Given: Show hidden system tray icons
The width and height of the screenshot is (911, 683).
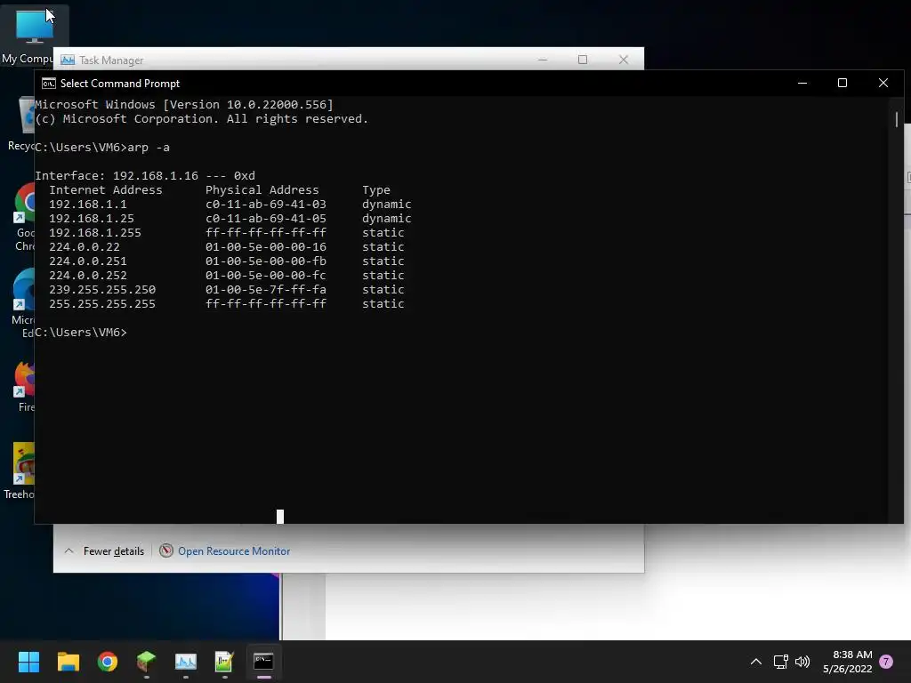Looking at the screenshot, I should (x=756, y=662).
